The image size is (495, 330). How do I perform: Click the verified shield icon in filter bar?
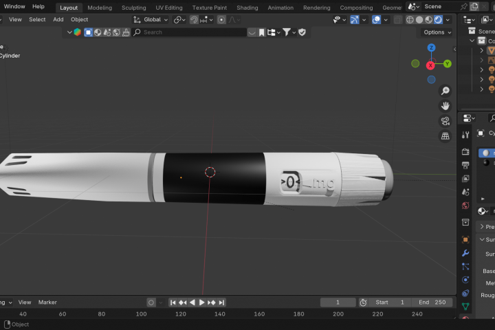click(302, 32)
